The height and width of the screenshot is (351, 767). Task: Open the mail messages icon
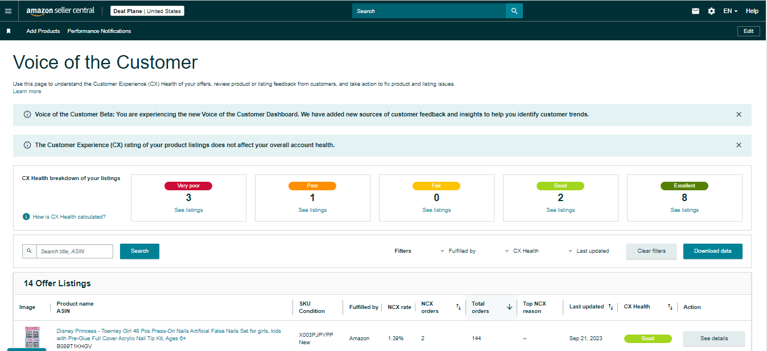tap(695, 11)
